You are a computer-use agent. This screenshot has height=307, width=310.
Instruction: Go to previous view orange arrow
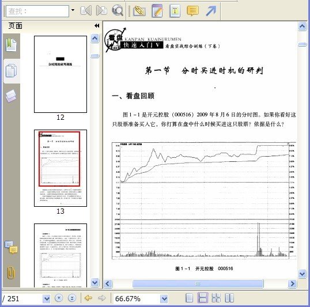(88, 298)
